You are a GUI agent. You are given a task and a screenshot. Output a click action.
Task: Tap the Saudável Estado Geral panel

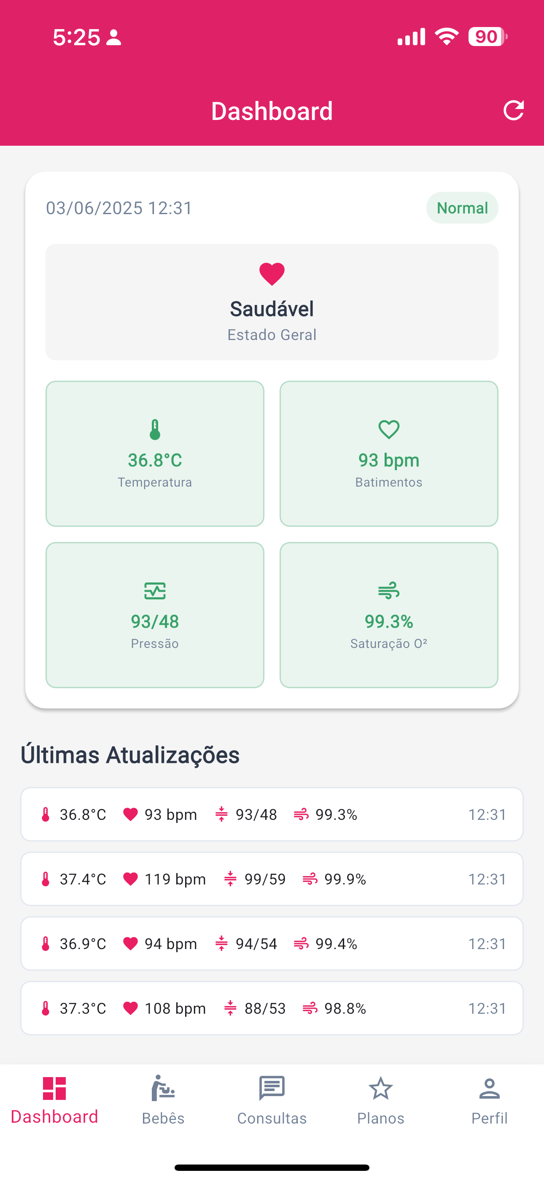pos(272,302)
